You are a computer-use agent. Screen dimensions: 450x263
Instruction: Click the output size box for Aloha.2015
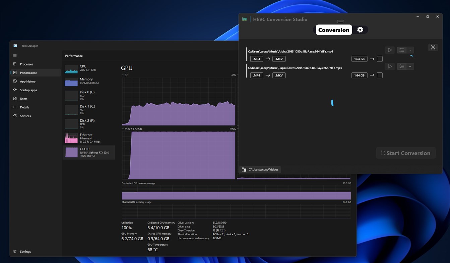(380, 59)
